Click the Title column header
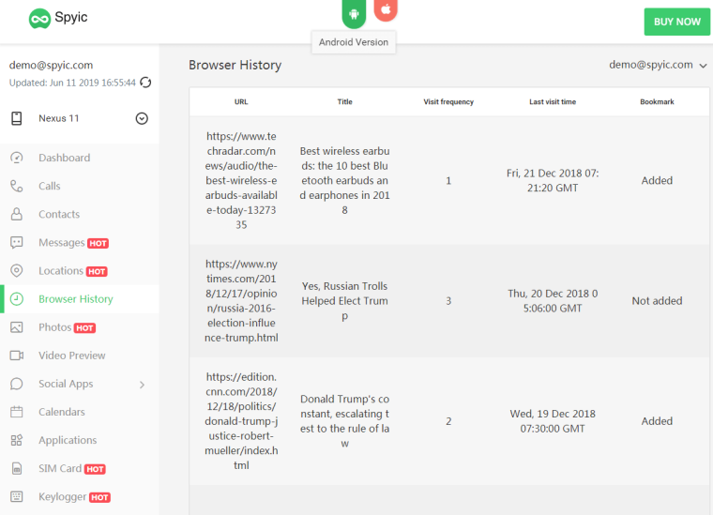Screen dimensions: 713x515 click(344, 102)
